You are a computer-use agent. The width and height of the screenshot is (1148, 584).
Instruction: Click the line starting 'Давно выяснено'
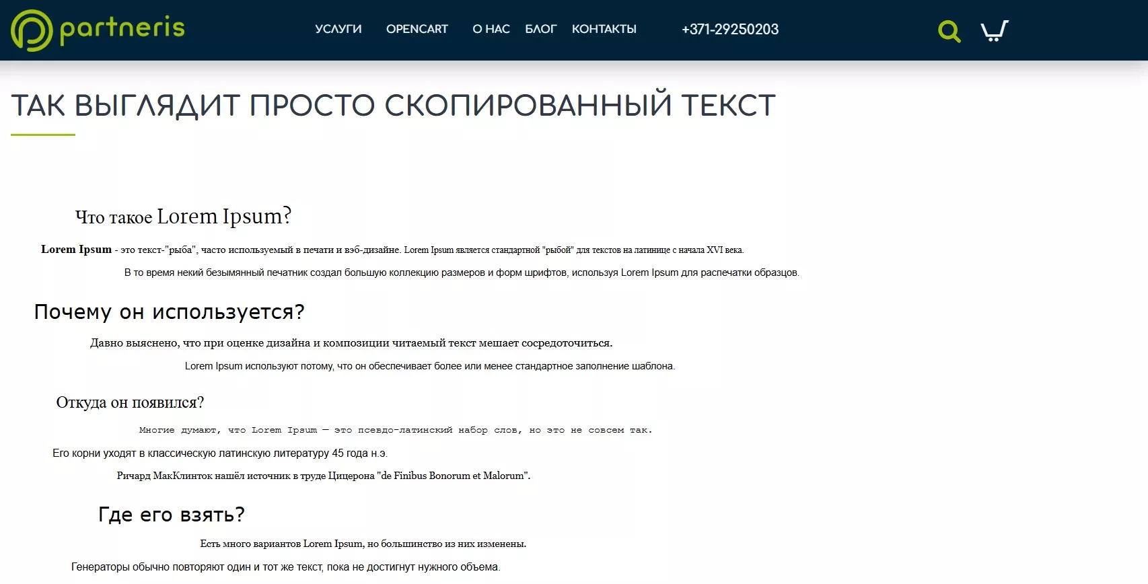[x=351, y=343]
